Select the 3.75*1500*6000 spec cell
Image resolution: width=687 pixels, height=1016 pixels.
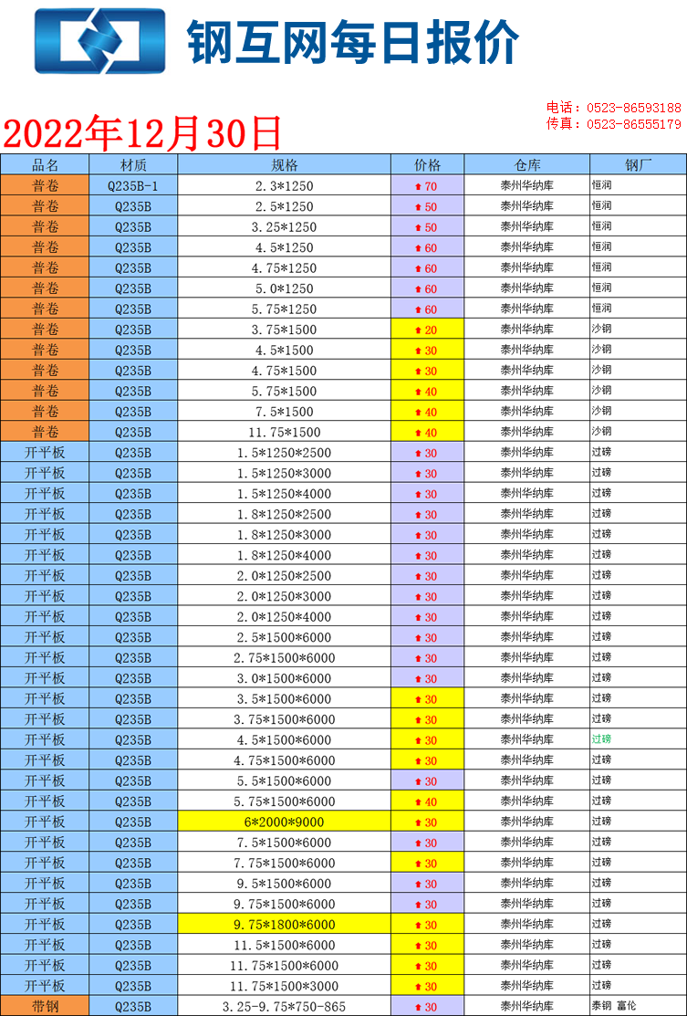285,719
